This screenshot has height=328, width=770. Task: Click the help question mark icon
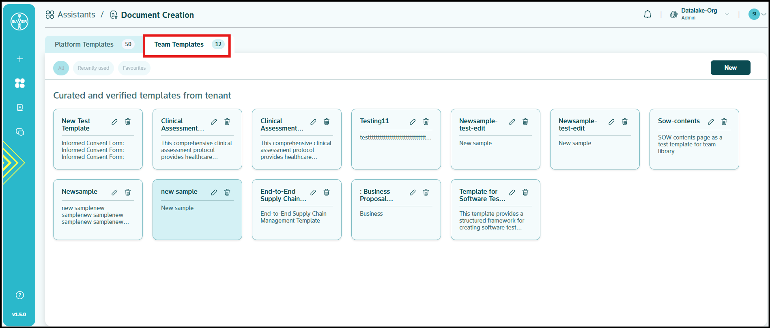click(19, 295)
